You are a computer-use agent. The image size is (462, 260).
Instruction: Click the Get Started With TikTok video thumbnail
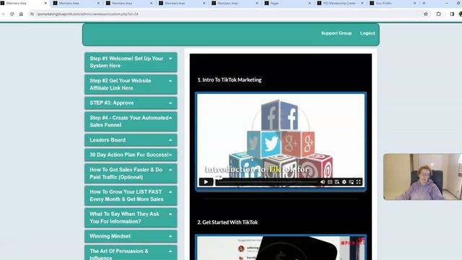pyautogui.click(x=281, y=247)
